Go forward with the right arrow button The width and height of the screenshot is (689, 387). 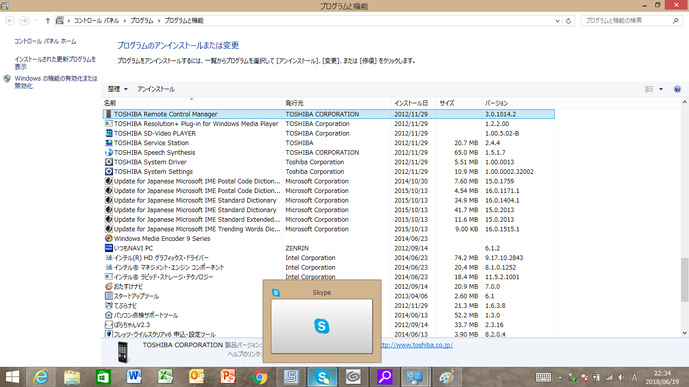[24, 21]
